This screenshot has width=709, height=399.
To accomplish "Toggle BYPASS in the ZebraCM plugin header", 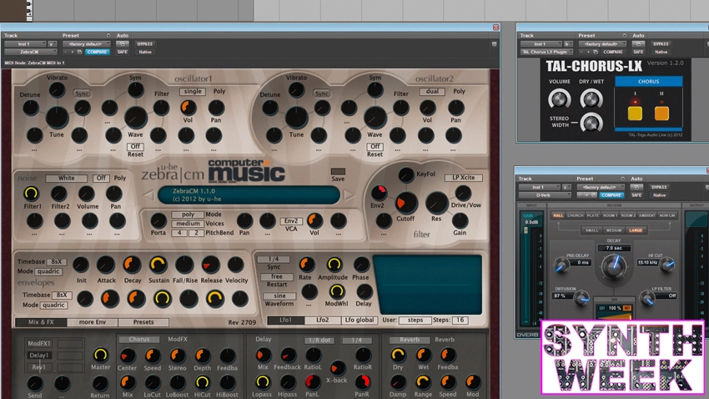I will click(x=144, y=44).
